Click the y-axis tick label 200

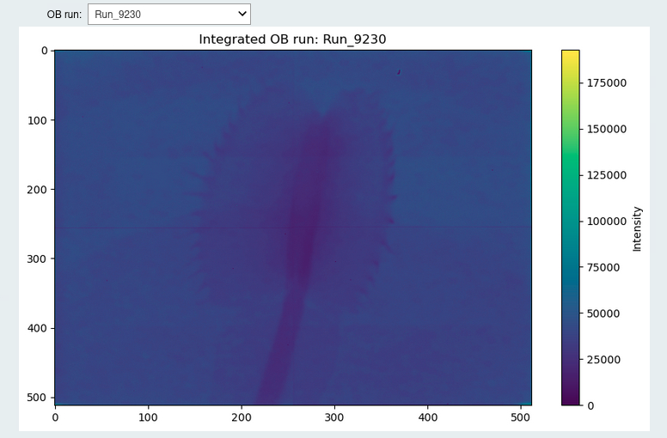point(38,190)
